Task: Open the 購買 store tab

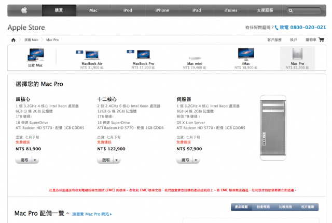Action: coord(59,10)
